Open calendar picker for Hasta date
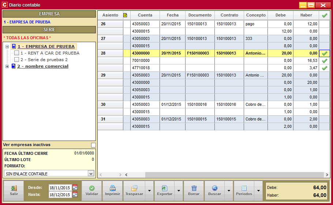Viewport: 333px width, 205px height. (x=75, y=194)
